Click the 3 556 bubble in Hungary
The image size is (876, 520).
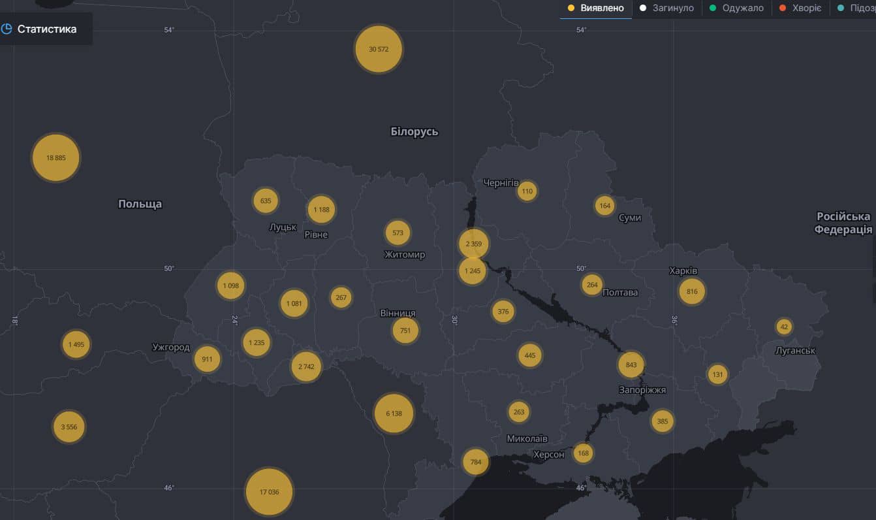click(69, 427)
